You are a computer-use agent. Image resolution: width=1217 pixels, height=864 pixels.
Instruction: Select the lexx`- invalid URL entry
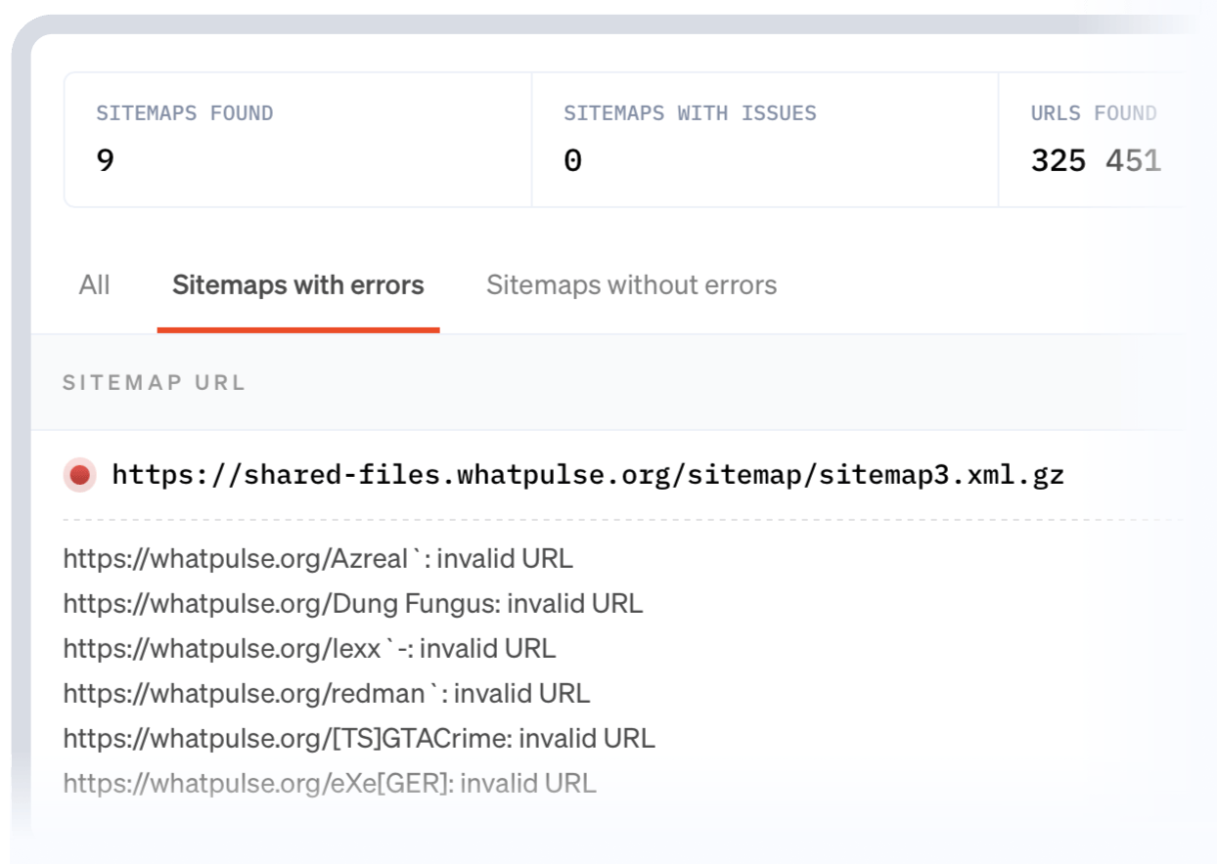pyautogui.click(x=308, y=649)
